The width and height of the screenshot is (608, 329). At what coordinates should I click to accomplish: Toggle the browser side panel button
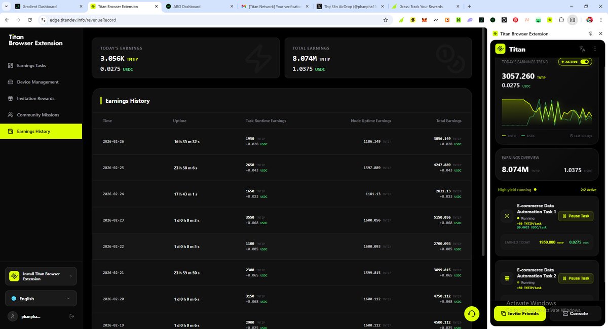click(x=573, y=20)
